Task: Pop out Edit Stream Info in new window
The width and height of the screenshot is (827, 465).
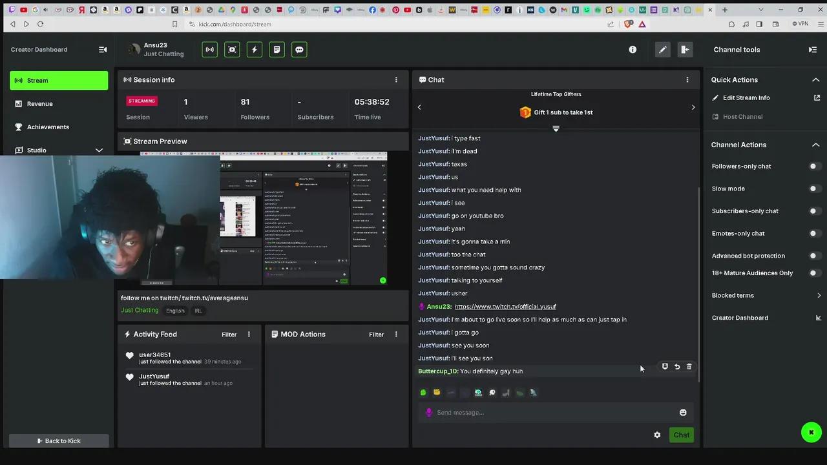Action: tap(817, 98)
